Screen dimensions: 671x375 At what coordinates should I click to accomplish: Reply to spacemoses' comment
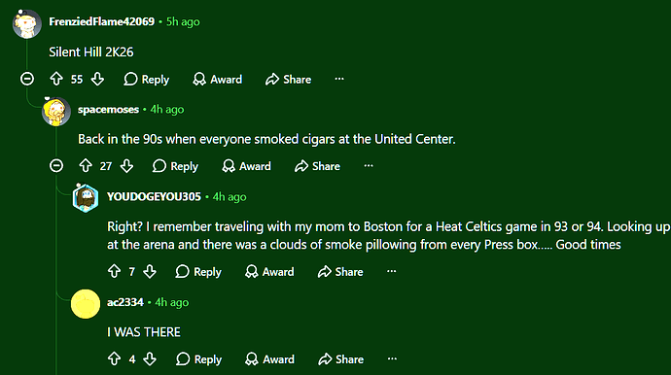175,166
